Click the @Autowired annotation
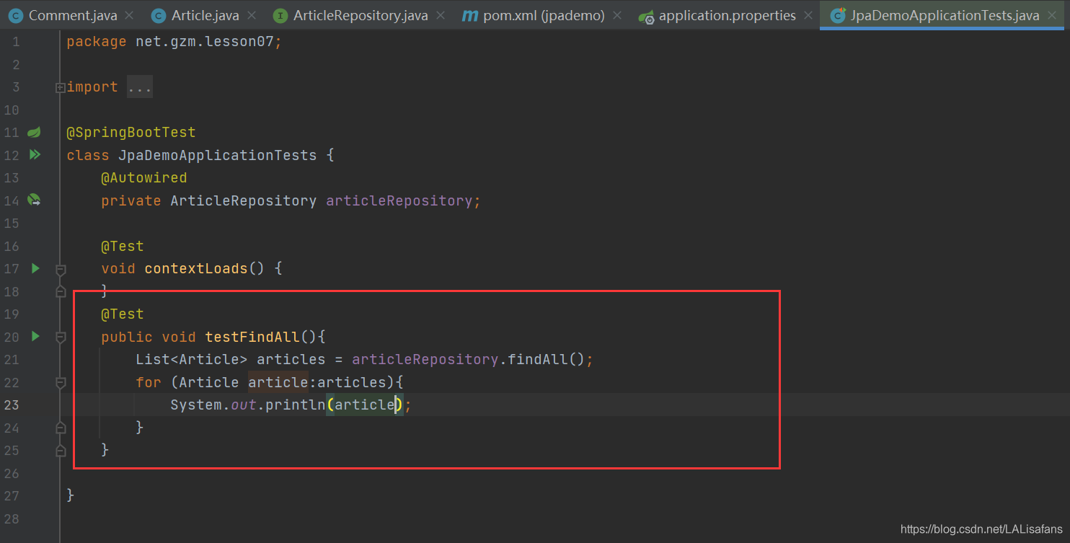 coord(143,177)
